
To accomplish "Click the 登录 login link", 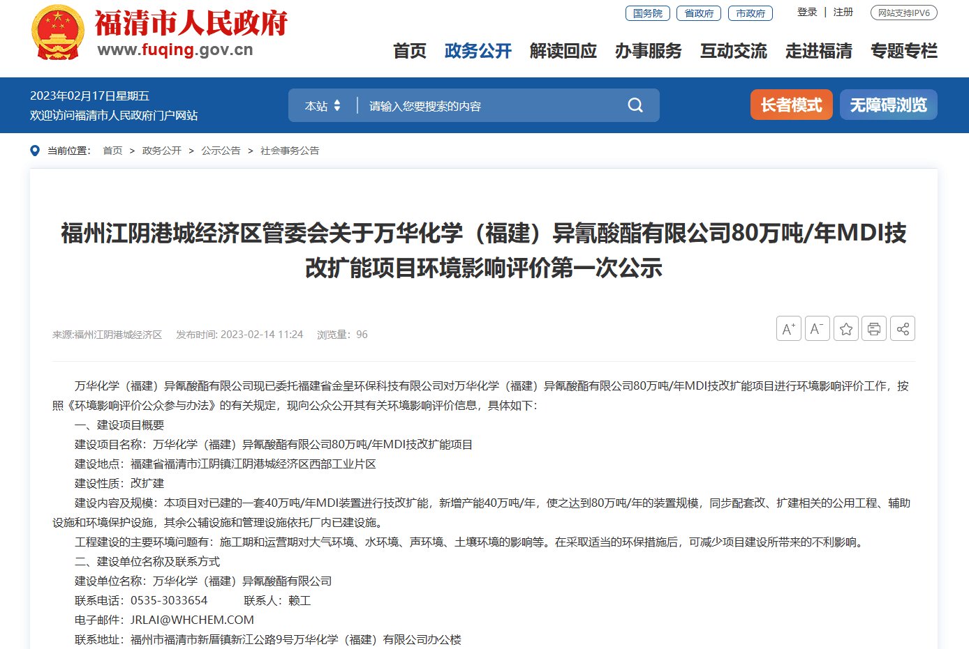I will [806, 13].
